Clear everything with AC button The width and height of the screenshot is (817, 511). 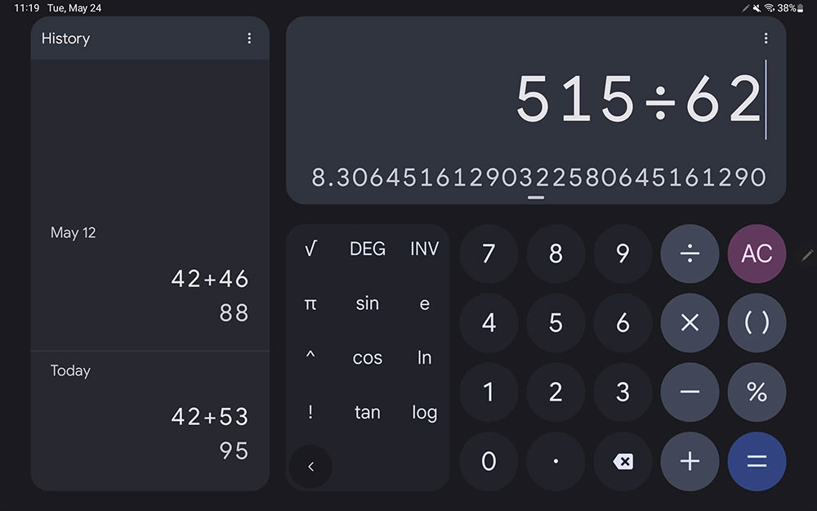pos(757,254)
